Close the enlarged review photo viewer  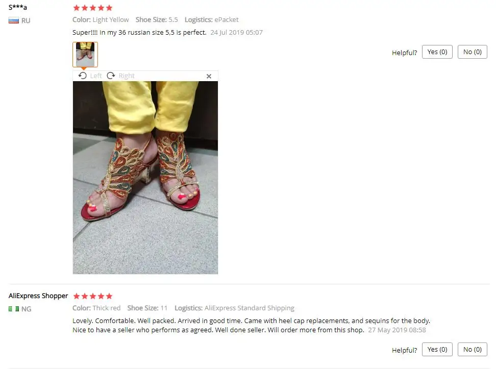click(209, 76)
